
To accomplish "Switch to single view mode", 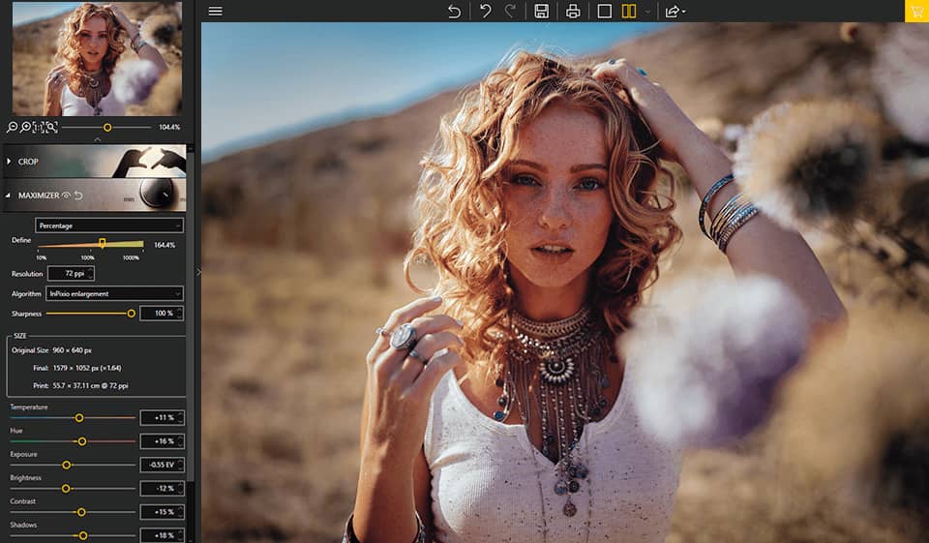I will click(x=604, y=12).
